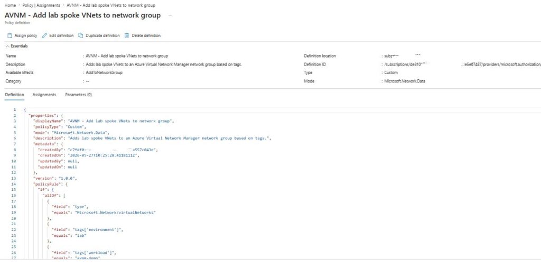Click the Category label in Essentials
This screenshot has width=541, height=268.
[x=13, y=81]
